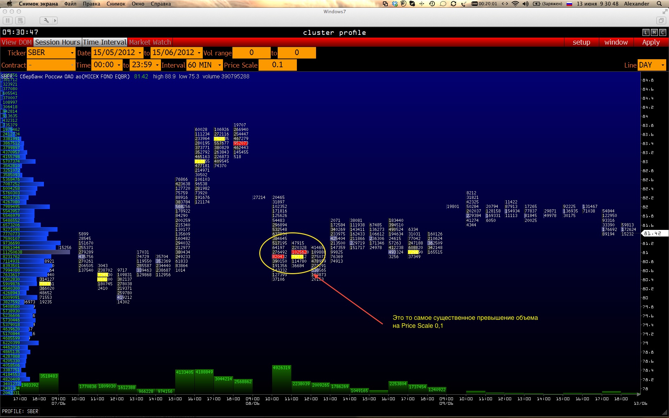Click the Price Scale 0.1 field
This screenshot has height=418, width=669.
[277, 65]
